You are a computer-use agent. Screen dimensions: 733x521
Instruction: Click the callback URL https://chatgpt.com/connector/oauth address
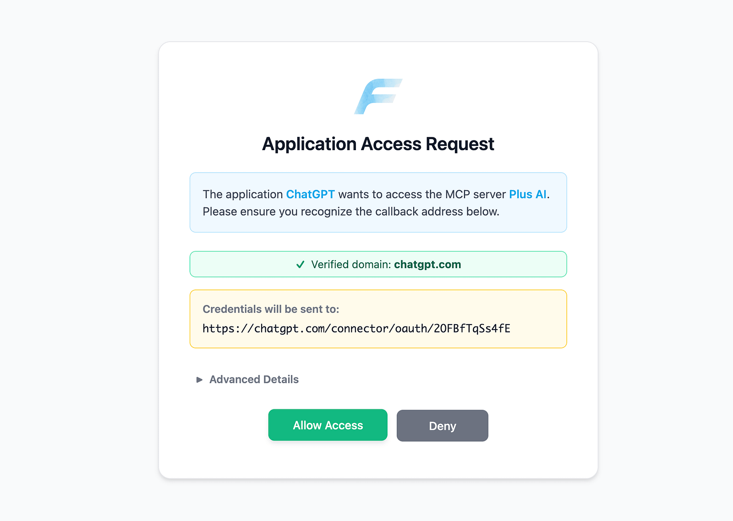pyautogui.click(x=356, y=329)
